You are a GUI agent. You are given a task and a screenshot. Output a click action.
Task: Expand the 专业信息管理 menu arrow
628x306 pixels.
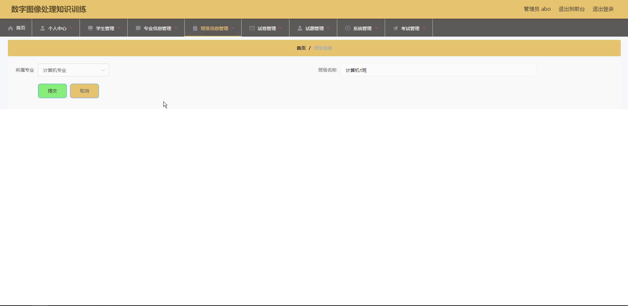click(176, 28)
